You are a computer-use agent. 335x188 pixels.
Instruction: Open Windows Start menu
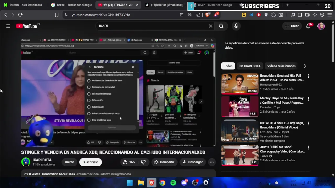(x=130, y=183)
